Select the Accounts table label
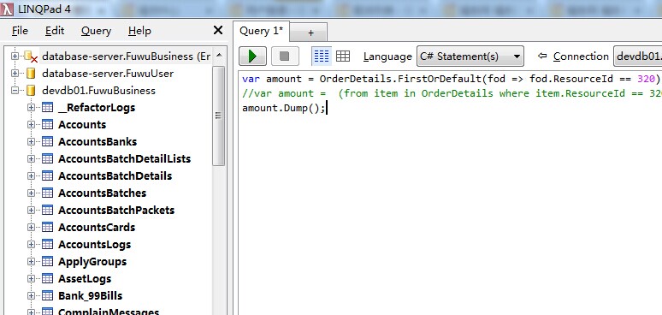This screenshot has height=315, width=662. (82, 125)
